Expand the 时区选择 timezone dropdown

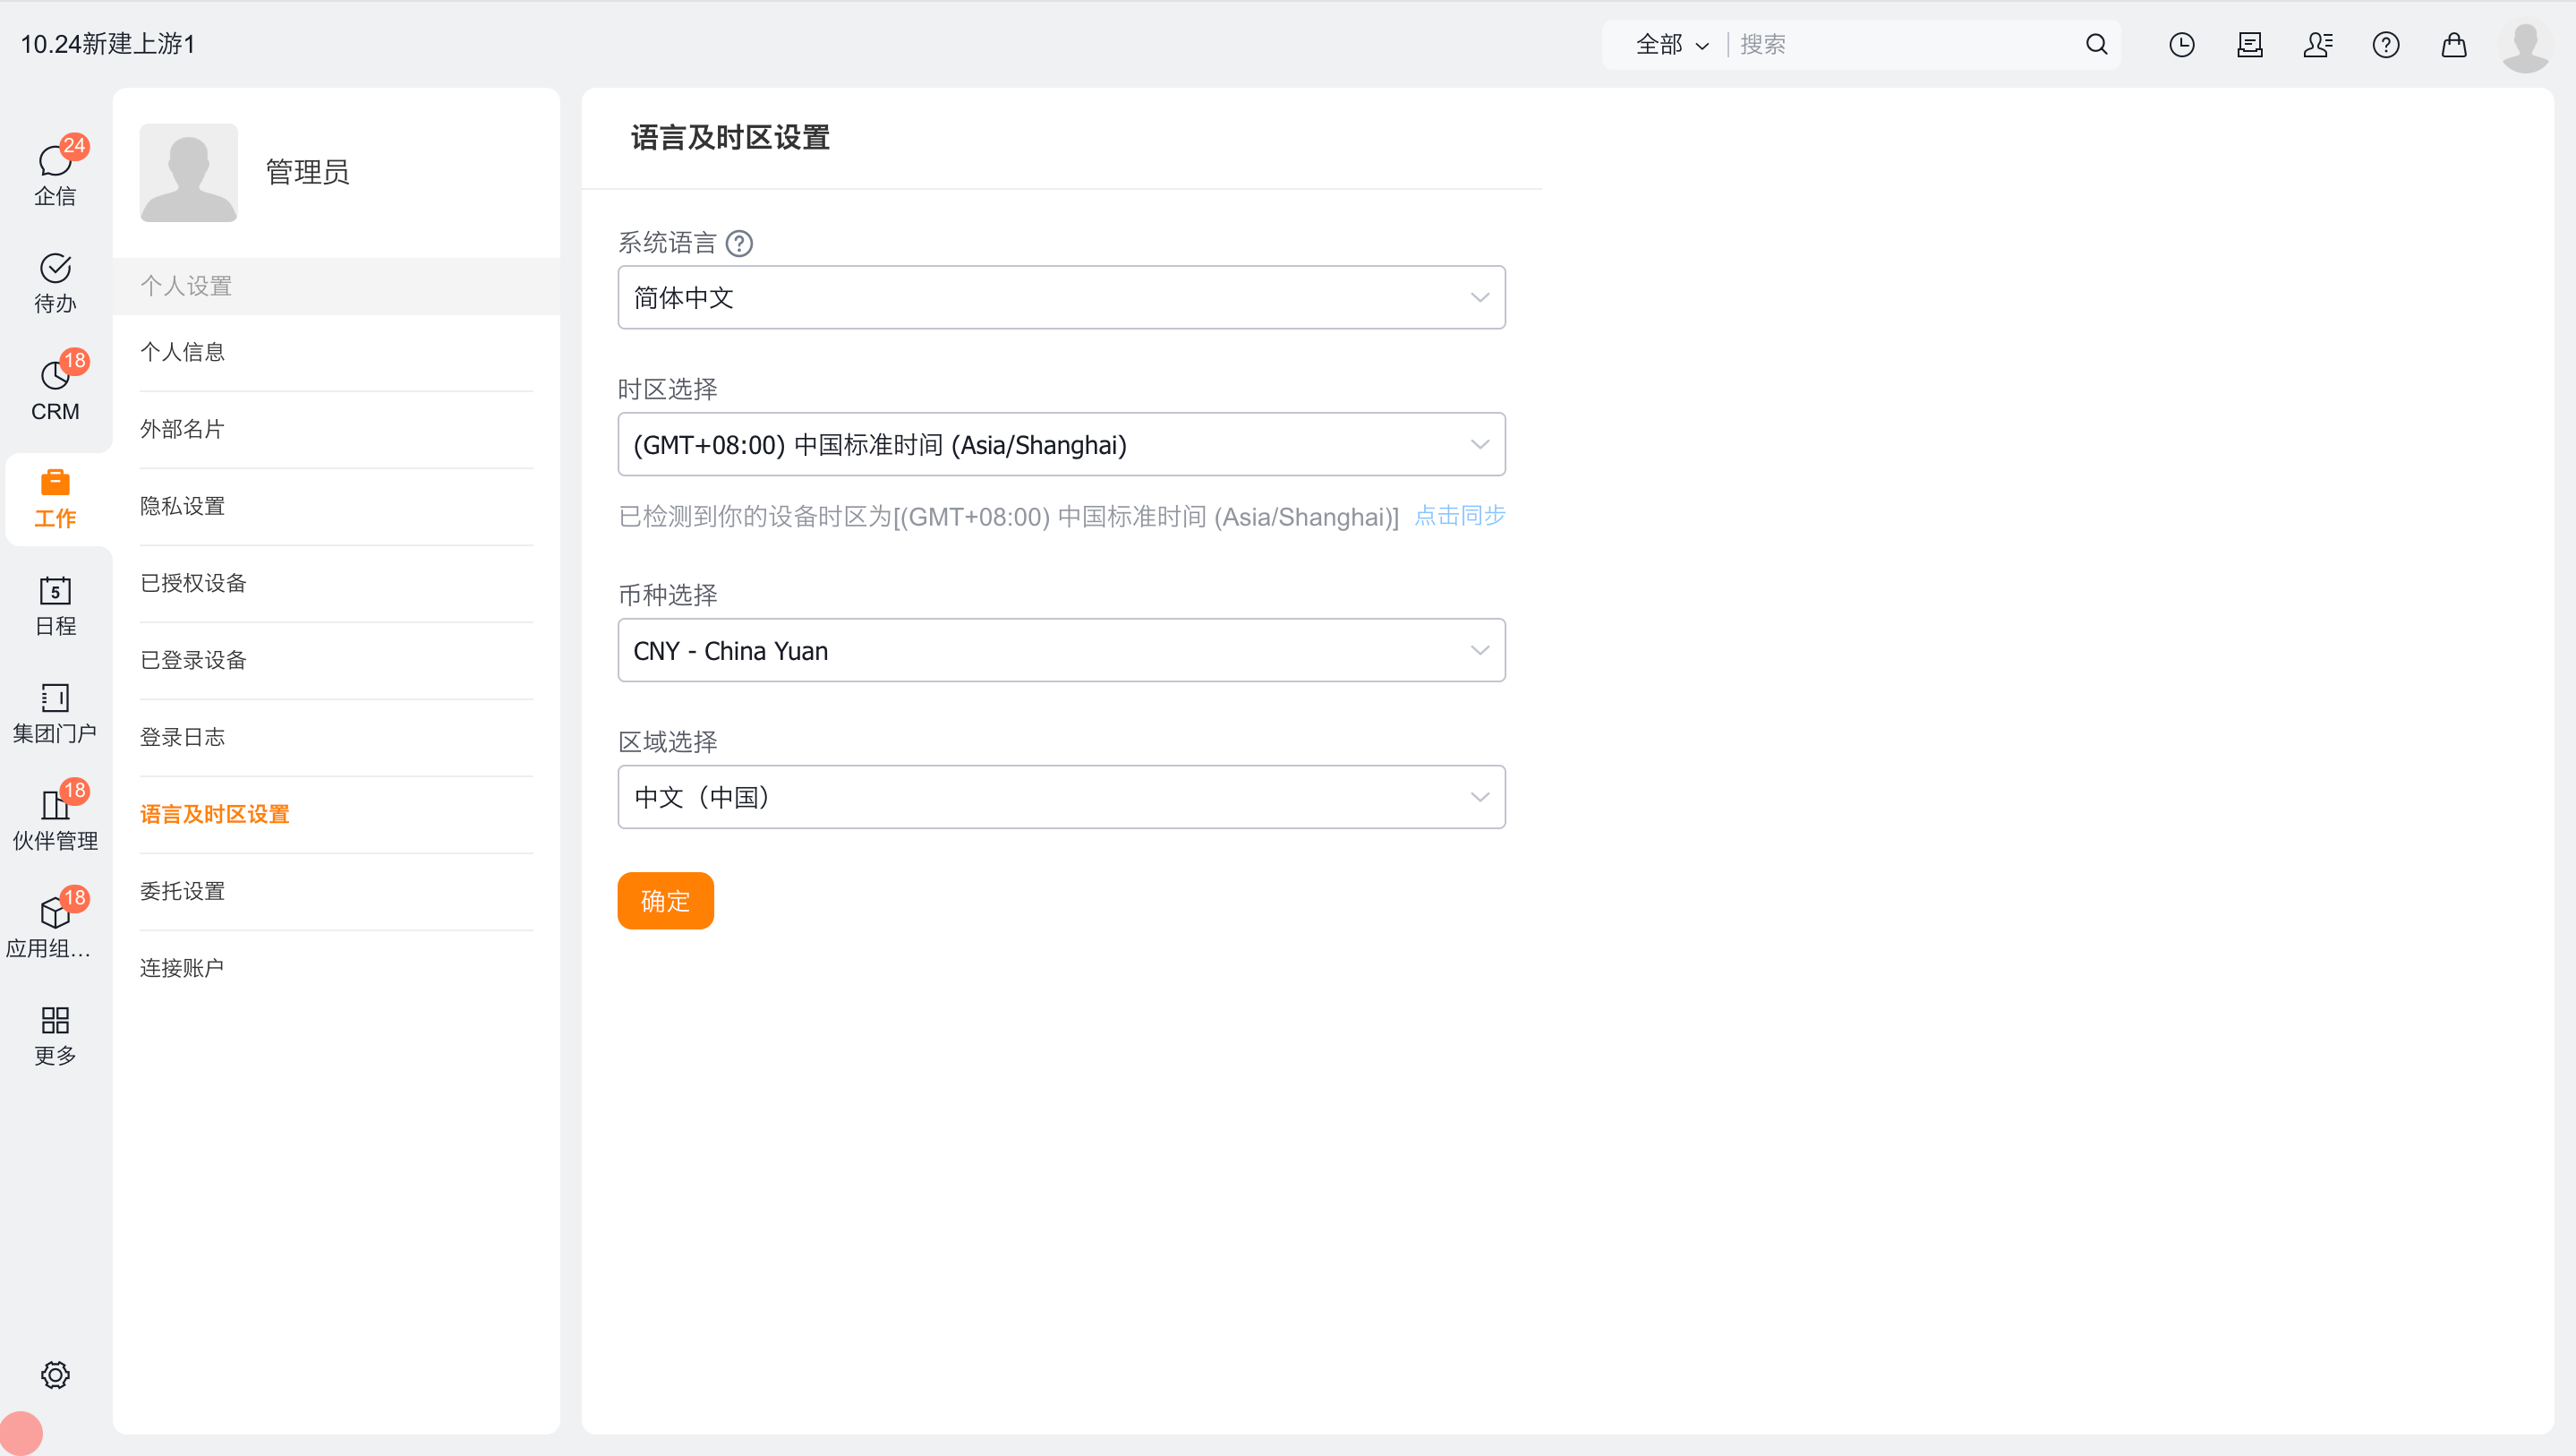pos(1060,444)
